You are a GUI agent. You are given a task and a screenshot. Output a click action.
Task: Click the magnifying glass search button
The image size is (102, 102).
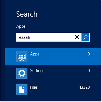pos(85,37)
